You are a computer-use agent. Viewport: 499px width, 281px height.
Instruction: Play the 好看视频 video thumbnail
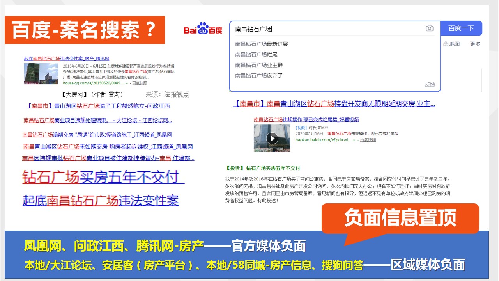coord(272,138)
